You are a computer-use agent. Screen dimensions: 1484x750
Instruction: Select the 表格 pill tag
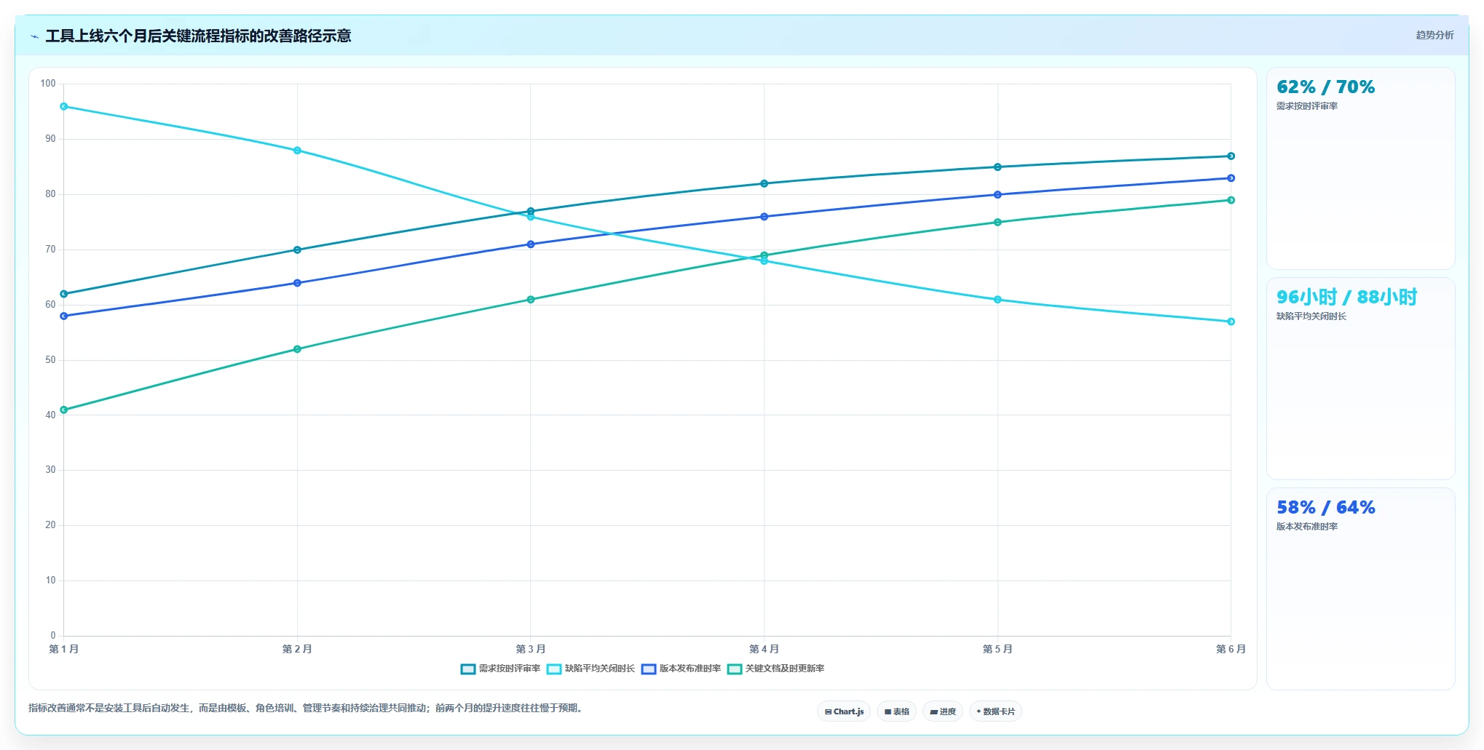(896, 711)
